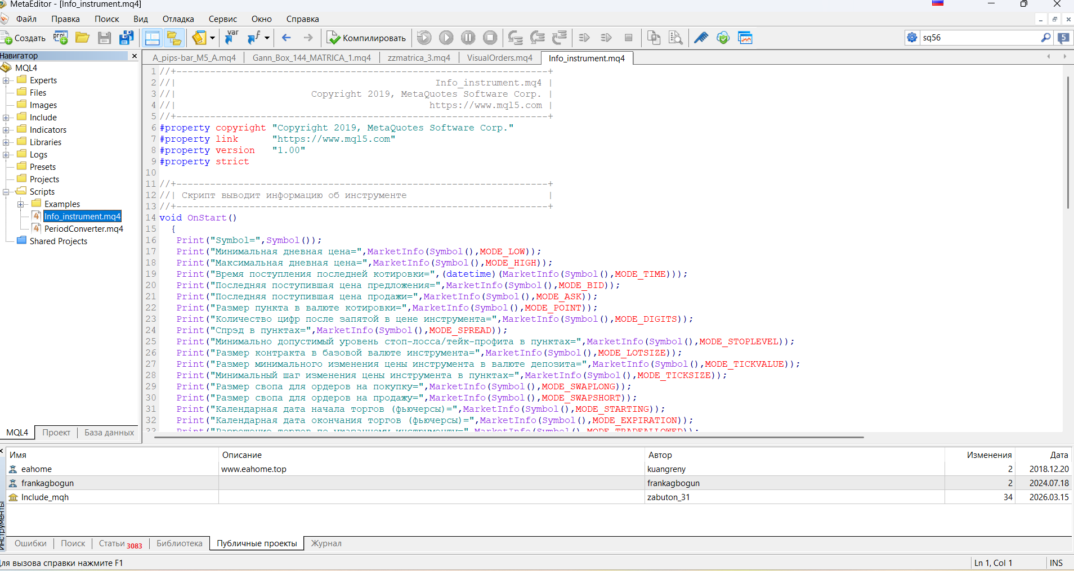Switch to the VisualOrders.mq4 tab
This screenshot has height=571, width=1074.
[x=500, y=58]
